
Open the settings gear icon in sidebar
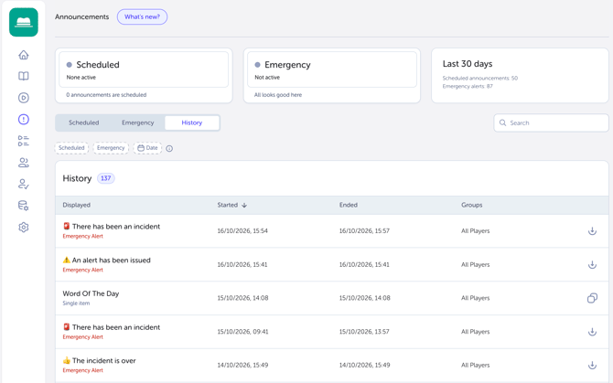(24, 227)
